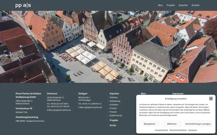Click the Prozesse footer link
The width and height of the screenshot is (217, 135).
pos(113,112)
